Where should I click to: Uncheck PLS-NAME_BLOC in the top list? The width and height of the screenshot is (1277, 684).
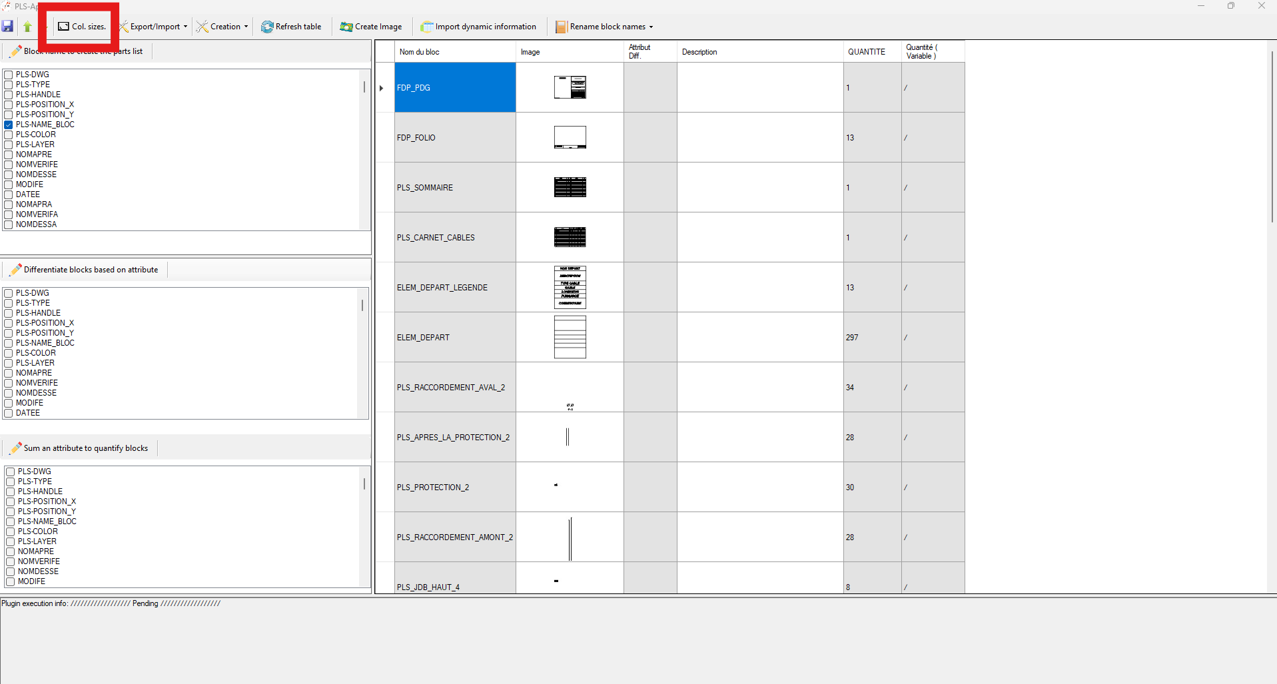tap(9, 125)
